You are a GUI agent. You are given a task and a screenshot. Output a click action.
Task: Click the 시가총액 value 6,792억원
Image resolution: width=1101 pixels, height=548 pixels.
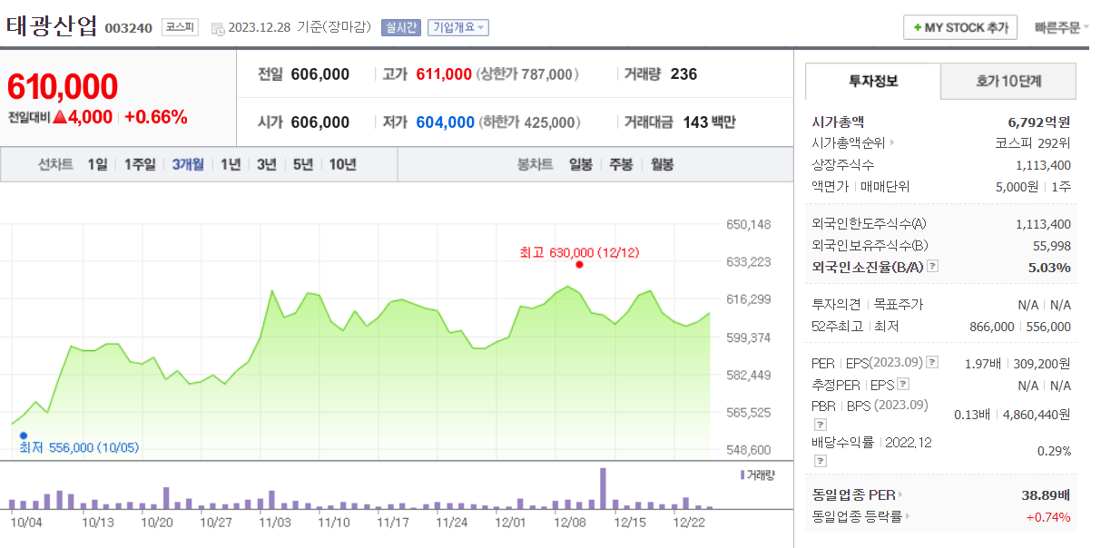(x=1039, y=122)
